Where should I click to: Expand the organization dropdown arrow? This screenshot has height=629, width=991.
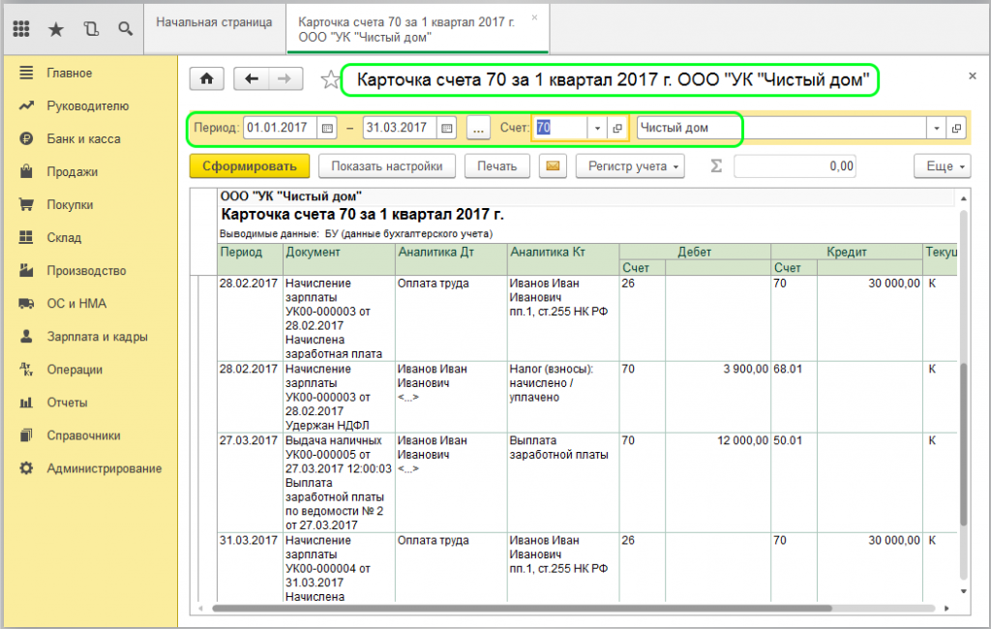point(937,128)
